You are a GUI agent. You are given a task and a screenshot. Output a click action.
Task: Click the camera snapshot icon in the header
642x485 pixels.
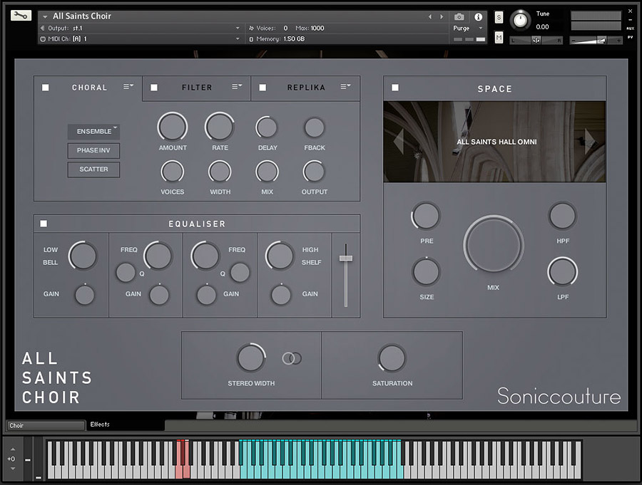(x=459, y=16)
